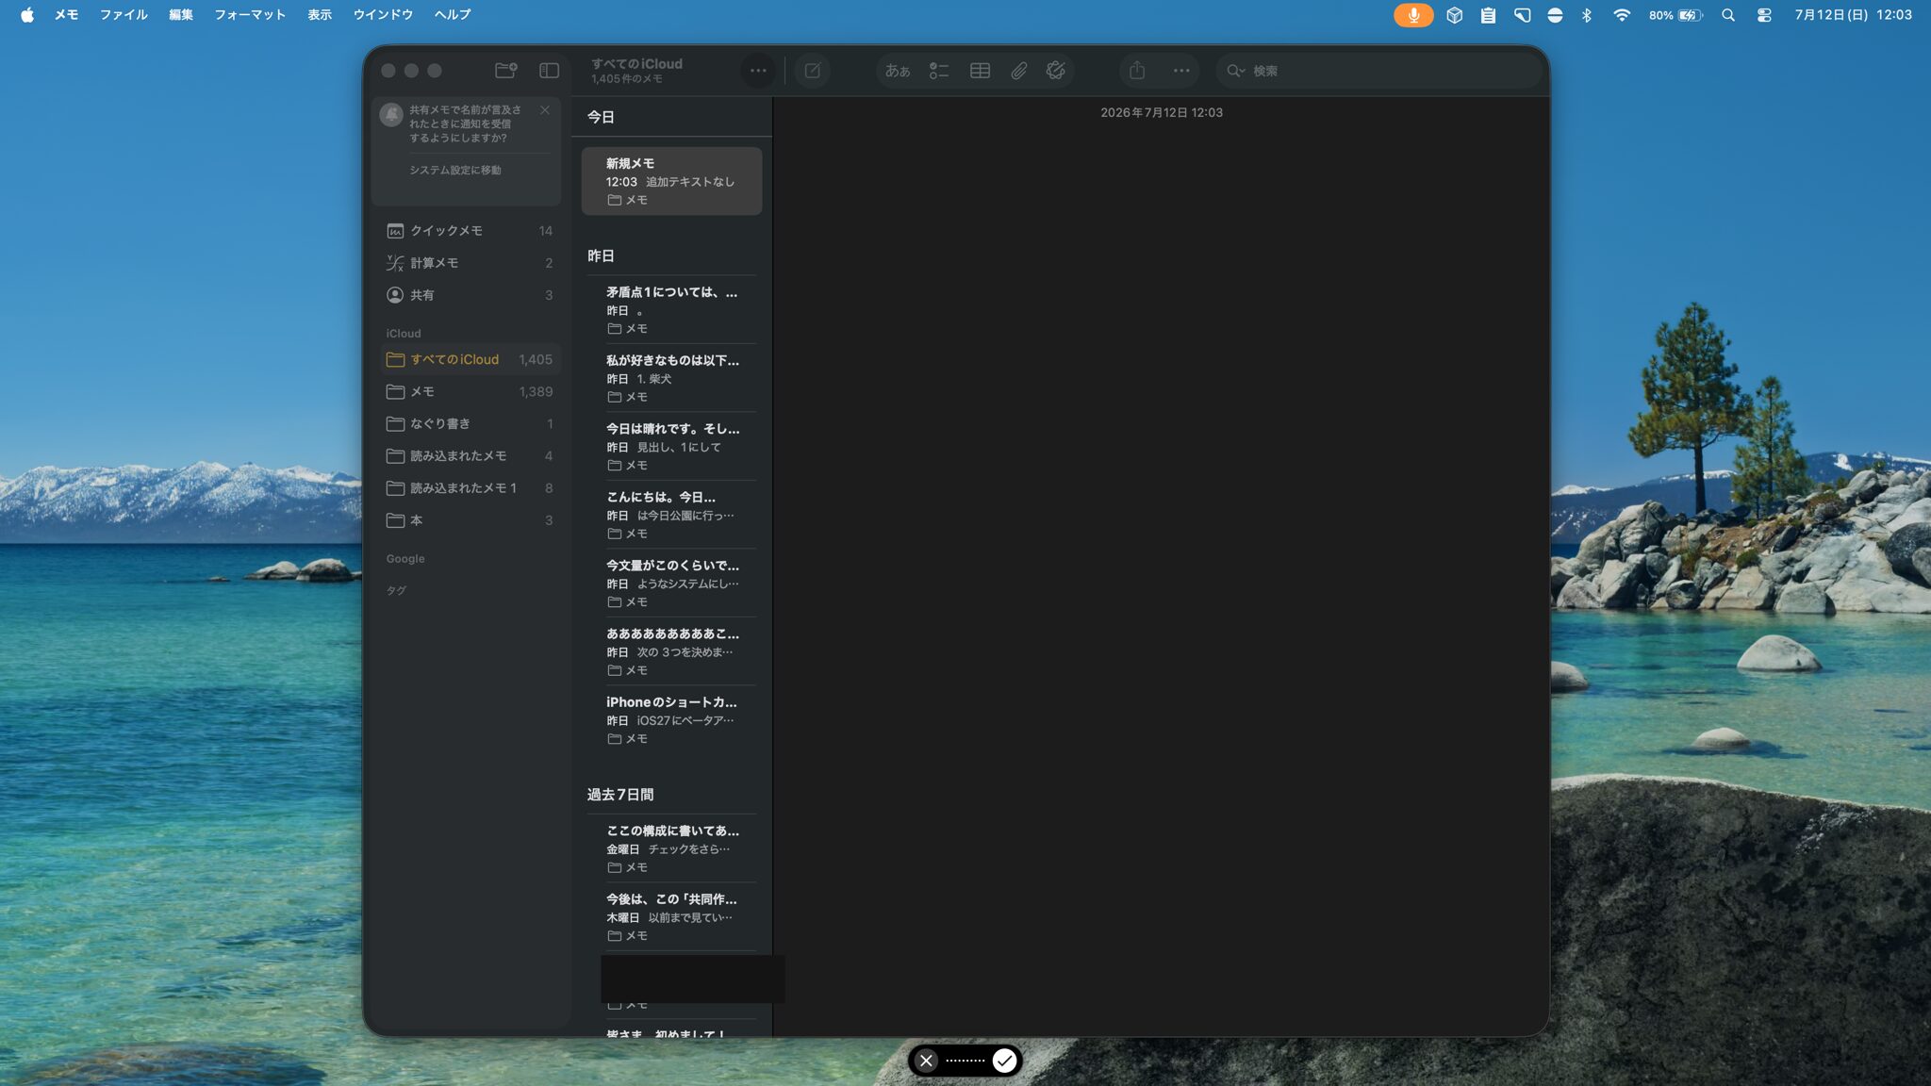Viewport: 1931px width, 1086px height.
Task: Click the share note icon
Action: [x=1137, y=71]
